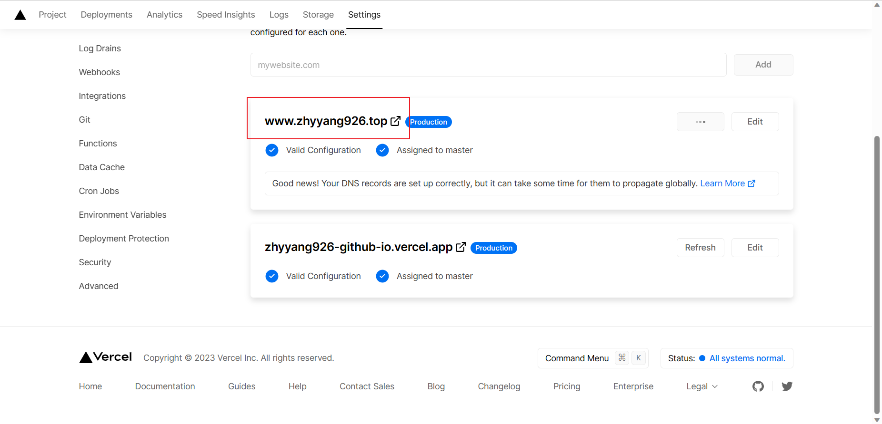Viewport: 882px width, 424px height.
Task: Open the Twitter bird icon in footer
Action: click(x=787, y=386)
